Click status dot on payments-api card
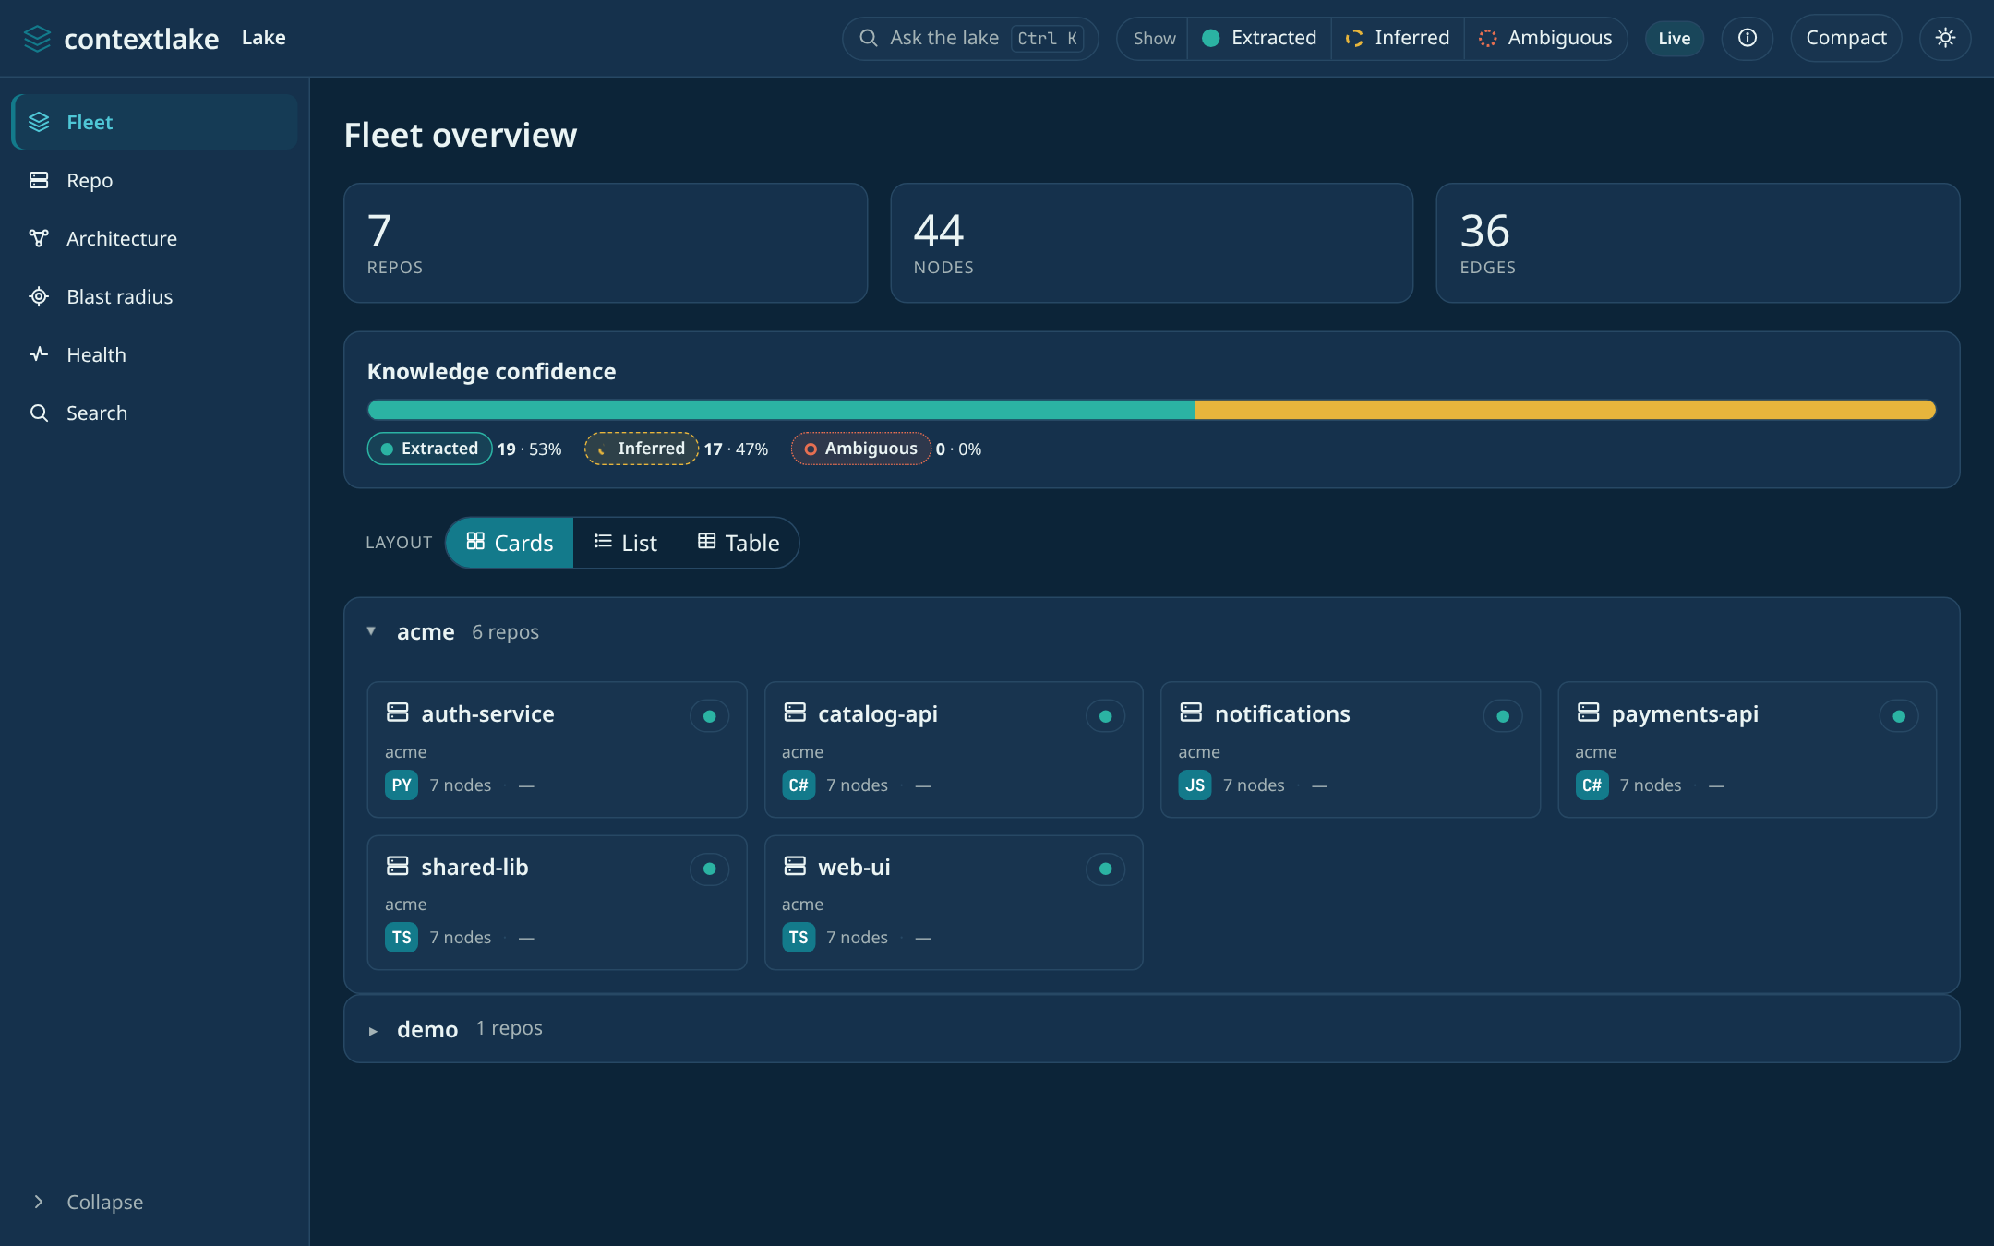The width and height of the screenshot is (1994, 1246). pyautogui.click(x=1899, y=716)
